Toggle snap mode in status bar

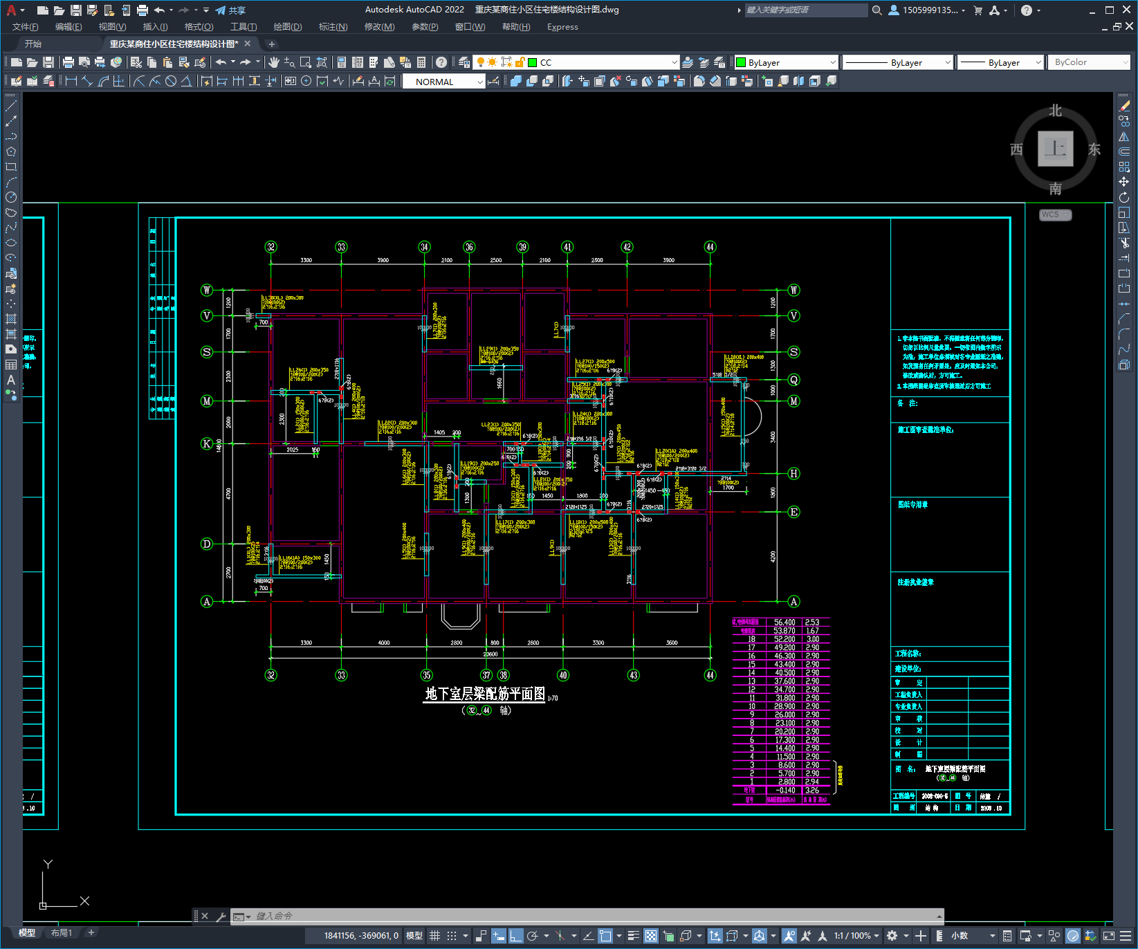coord(452,936)
